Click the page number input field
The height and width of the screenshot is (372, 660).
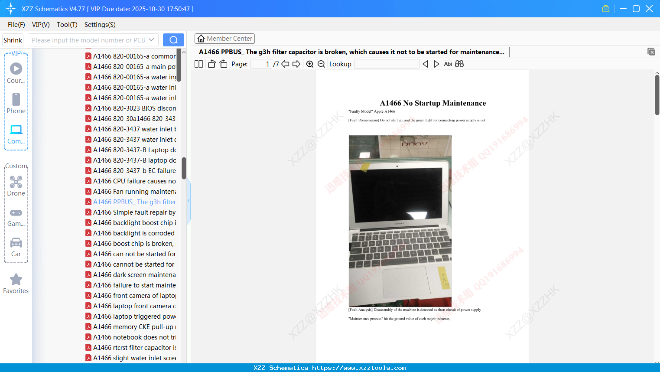(261, 64)
